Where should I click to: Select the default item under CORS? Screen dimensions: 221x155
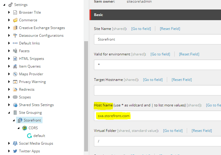coord(39,136)
